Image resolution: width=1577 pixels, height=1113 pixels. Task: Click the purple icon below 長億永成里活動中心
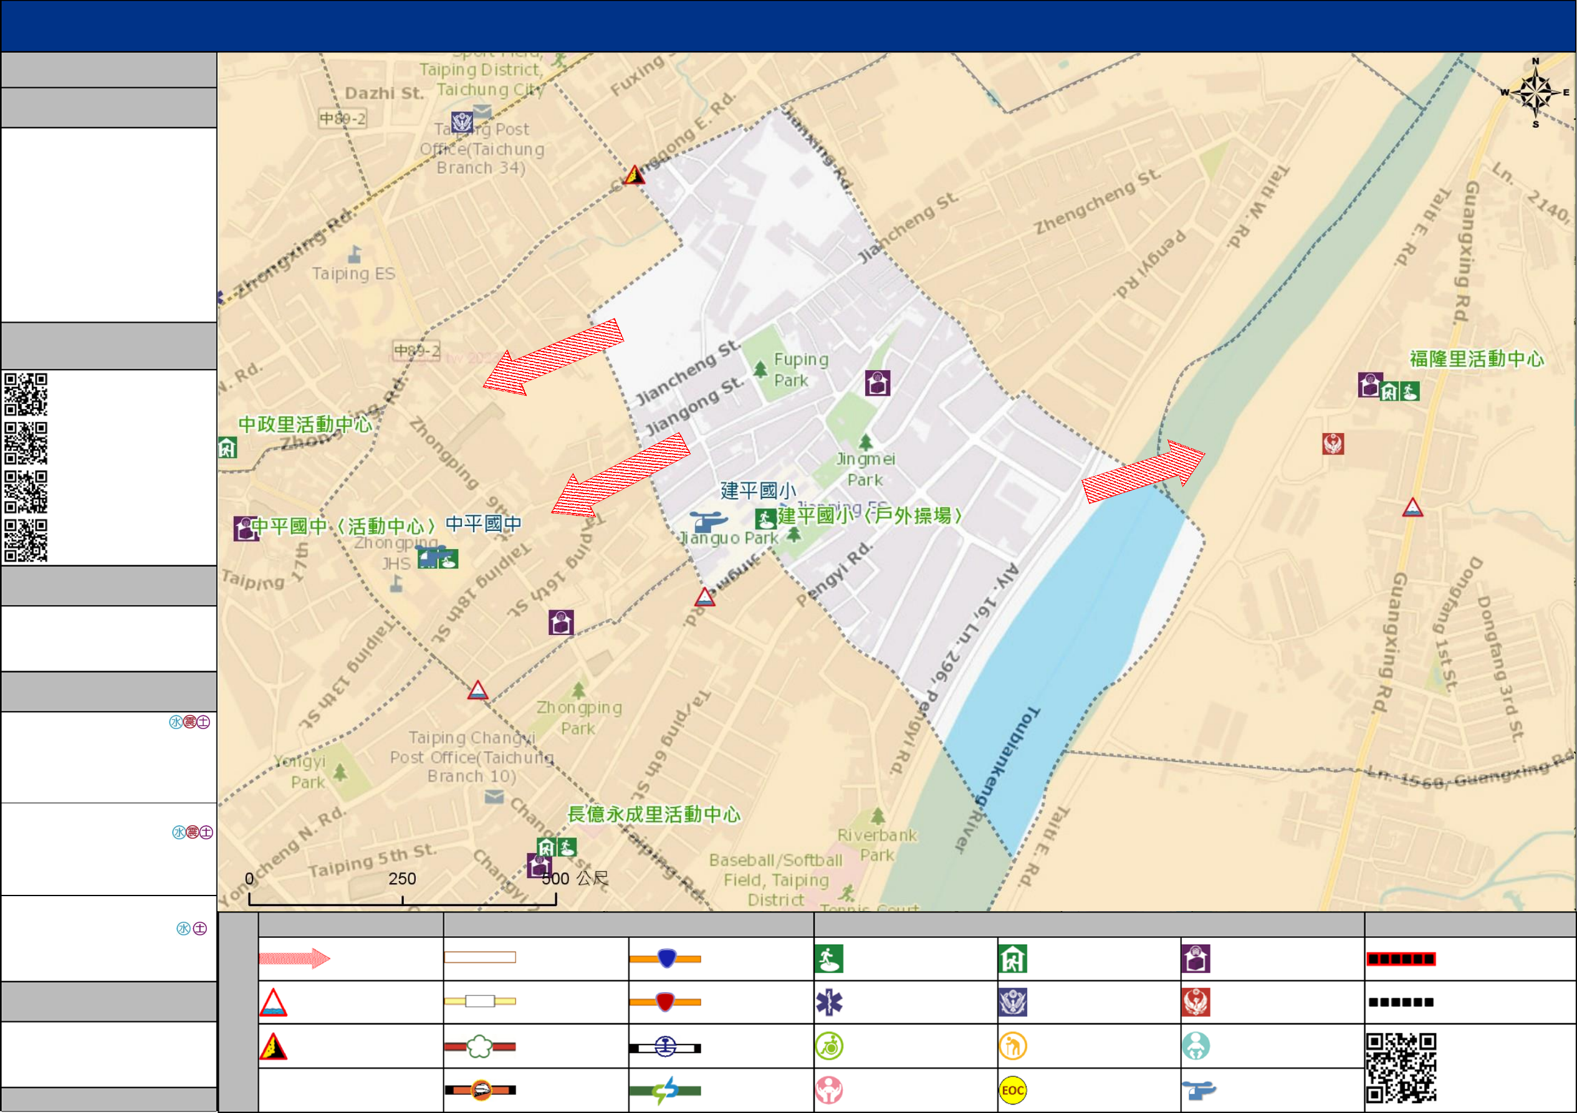(x=538, y=864)
